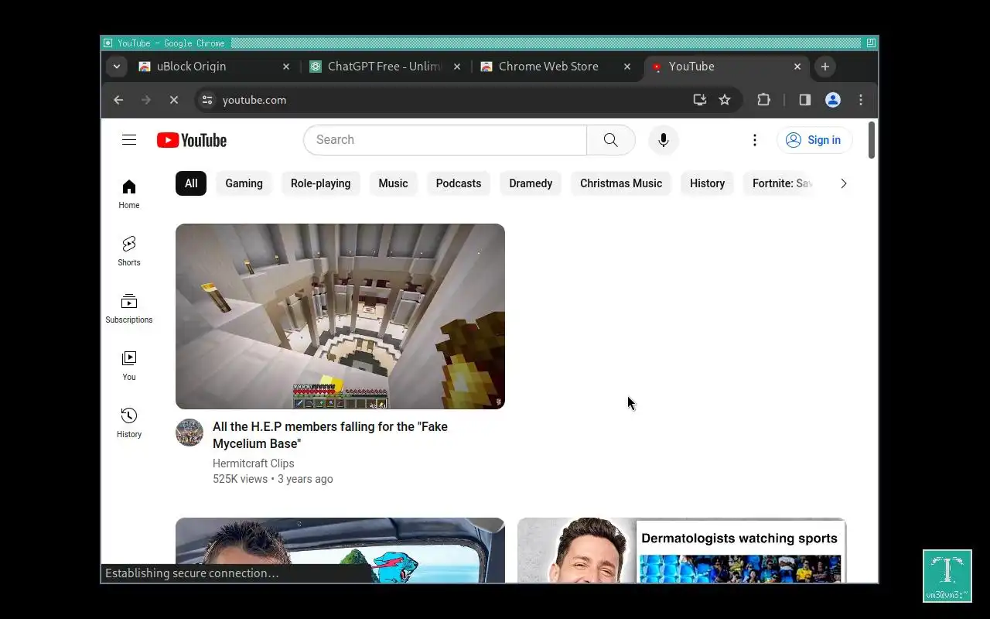
Task: Filter by Gaming chip
Action: pyautogui.click(x=244, y=183)
